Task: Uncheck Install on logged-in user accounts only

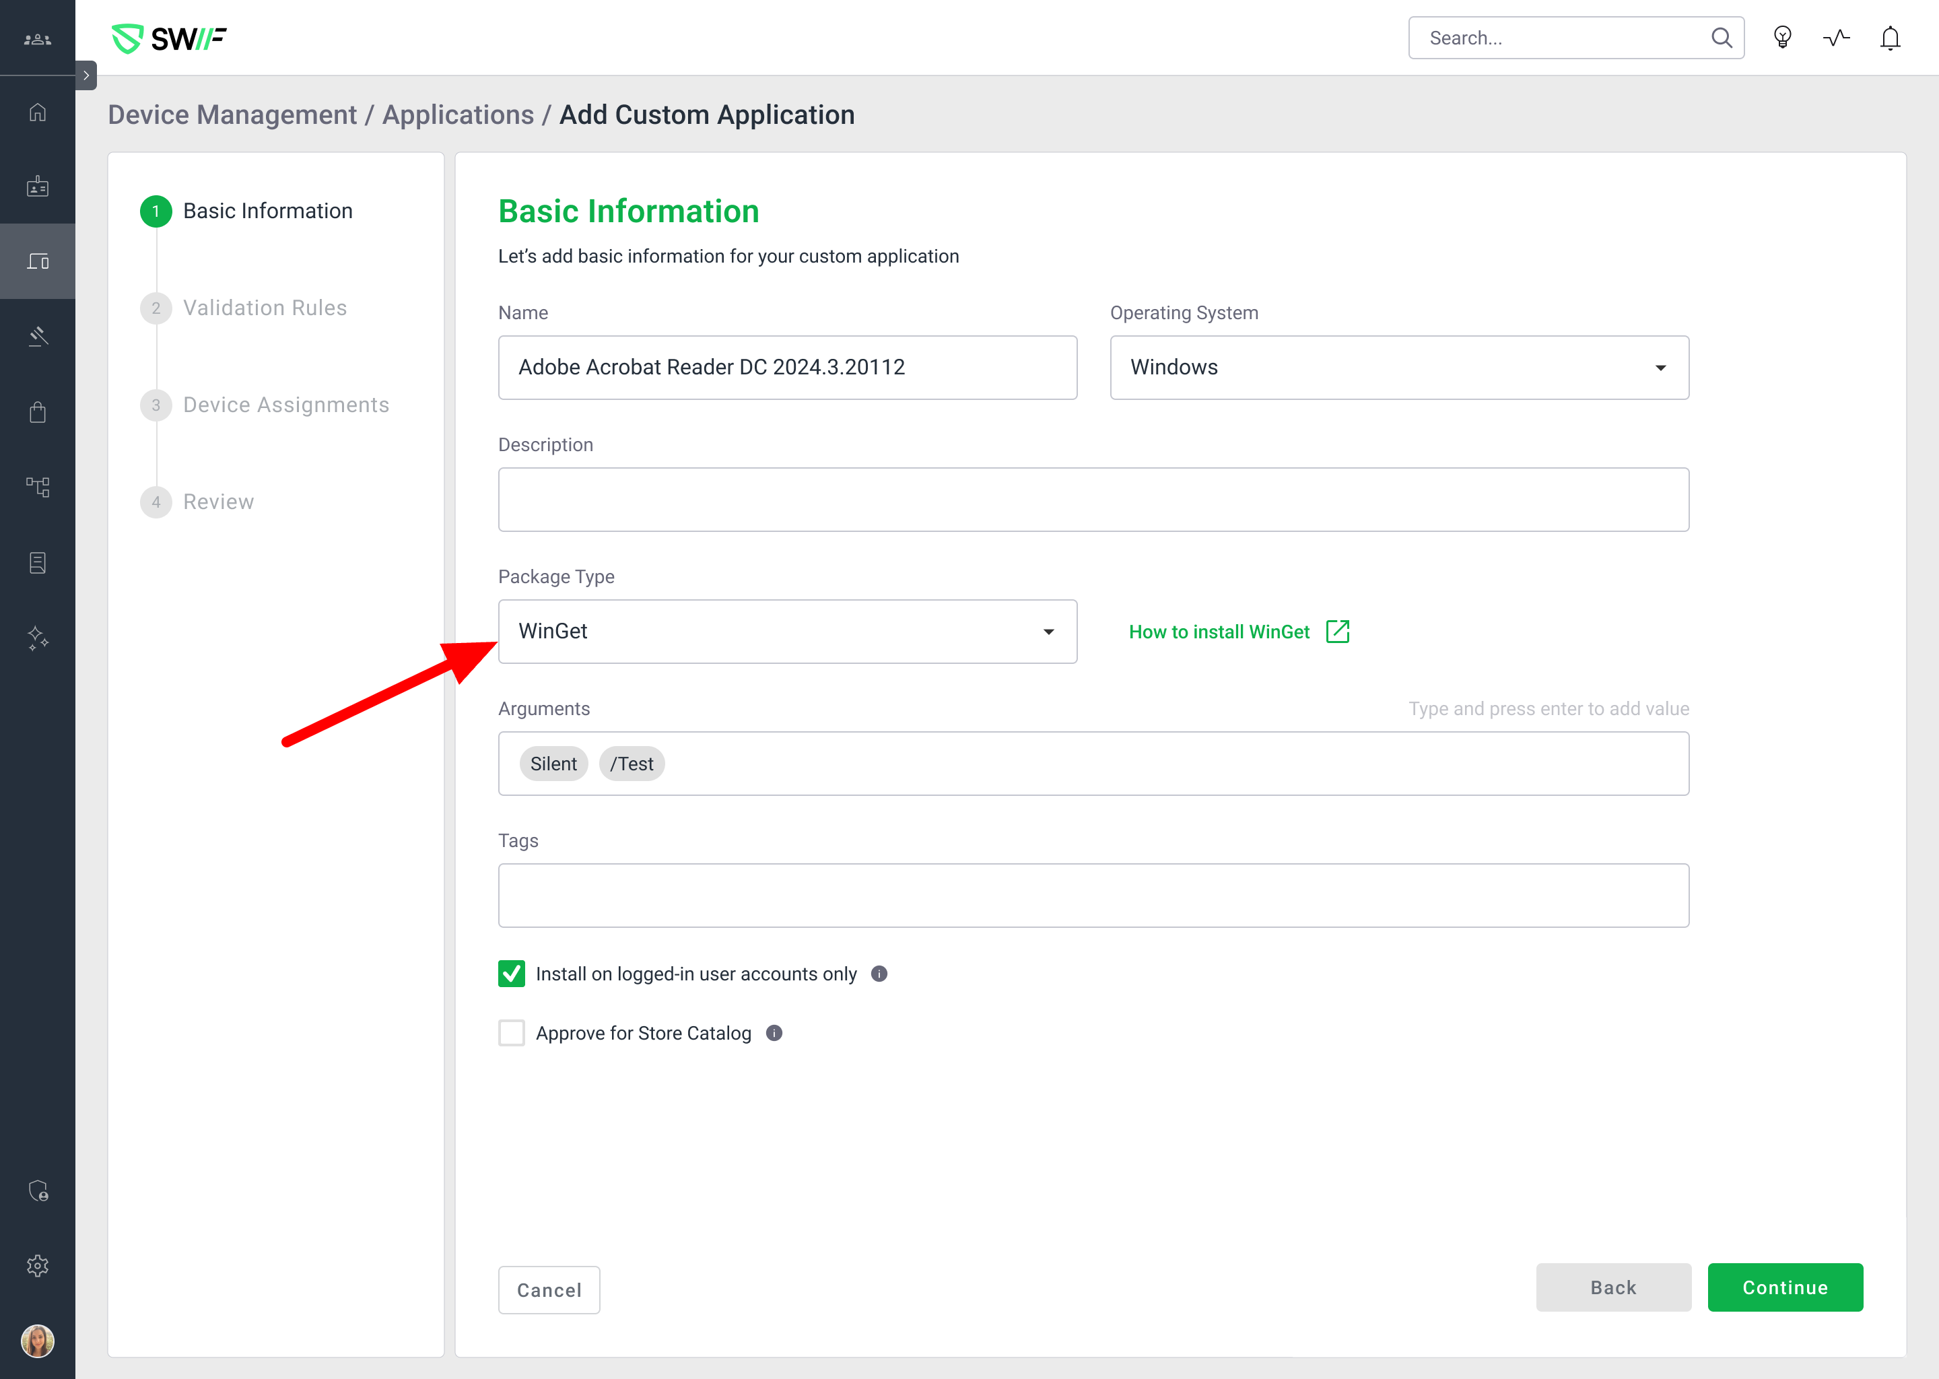Action: [511, 974]
